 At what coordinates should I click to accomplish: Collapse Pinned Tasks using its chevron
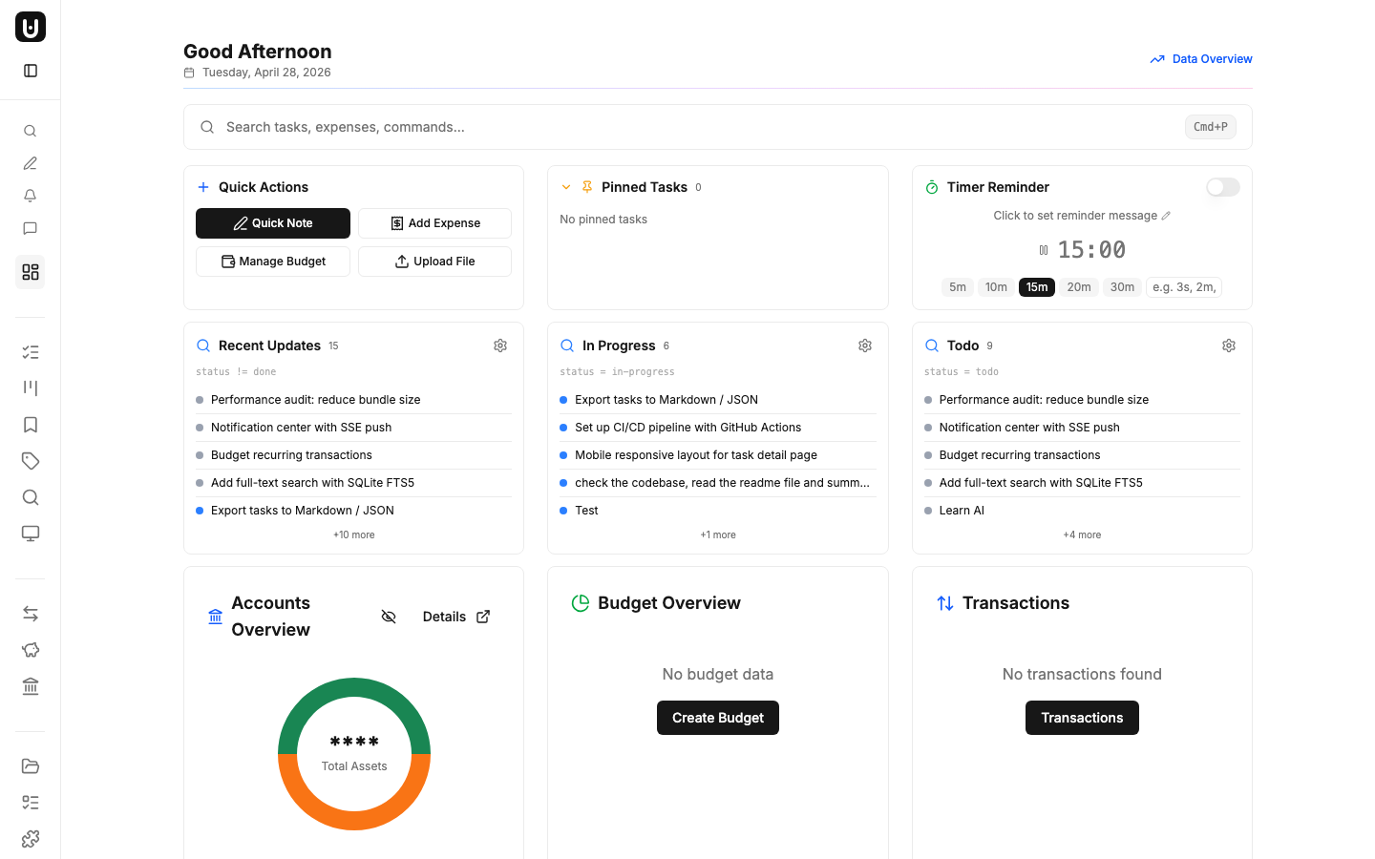point(566,186)
